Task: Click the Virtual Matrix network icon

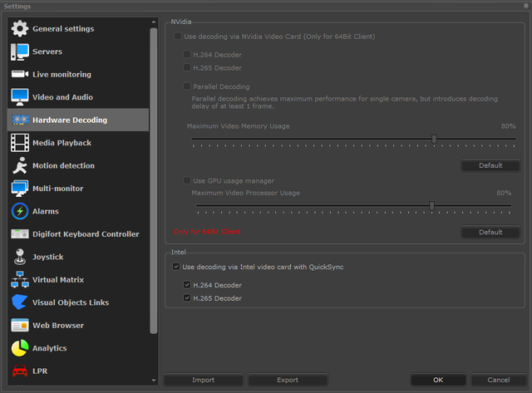Action: click(x=20, y=279)
